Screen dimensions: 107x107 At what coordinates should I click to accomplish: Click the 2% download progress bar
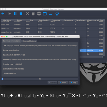click(x=40, y=79)
